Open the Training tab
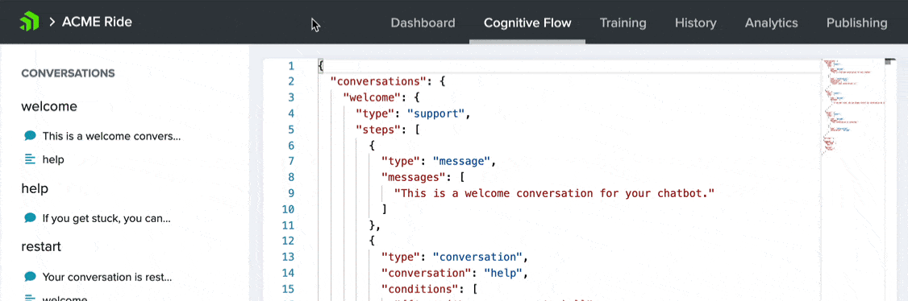Viewport: 908px width, 301px height. pyautogui.click(x=623, y=23)
